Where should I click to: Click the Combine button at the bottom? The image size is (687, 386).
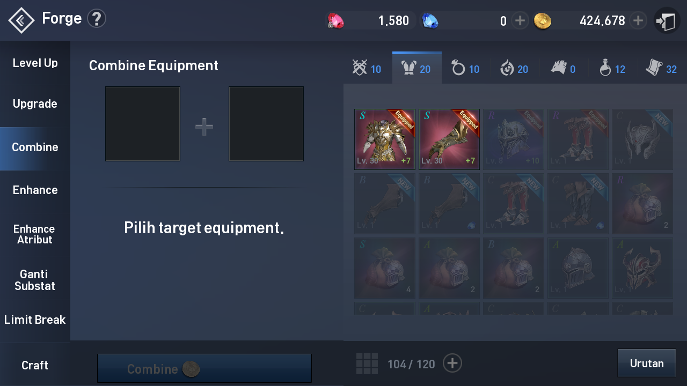click(204, 368)
